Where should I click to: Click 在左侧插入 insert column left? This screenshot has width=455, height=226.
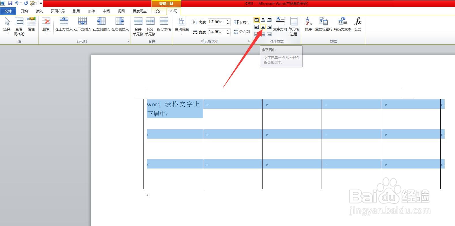(101, 24)
